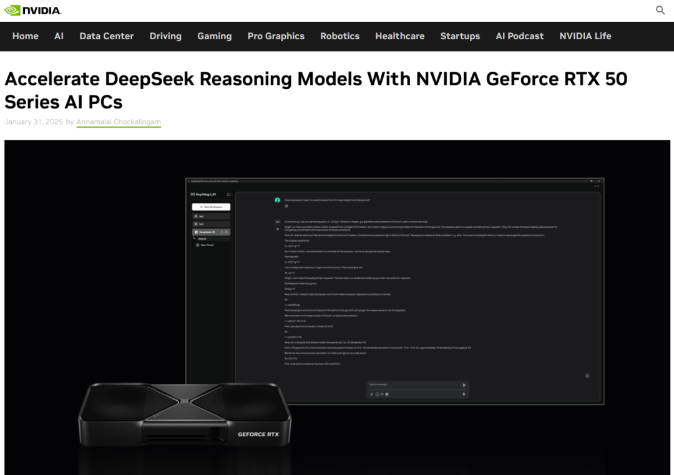Click the send arrow in AnythingLLM message box
Image resolution: width=674 pixels, height=475 pixels.
[x=464, y=385]
